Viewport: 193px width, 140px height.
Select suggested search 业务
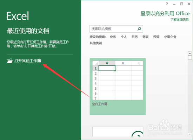click(x=113, y=37)
